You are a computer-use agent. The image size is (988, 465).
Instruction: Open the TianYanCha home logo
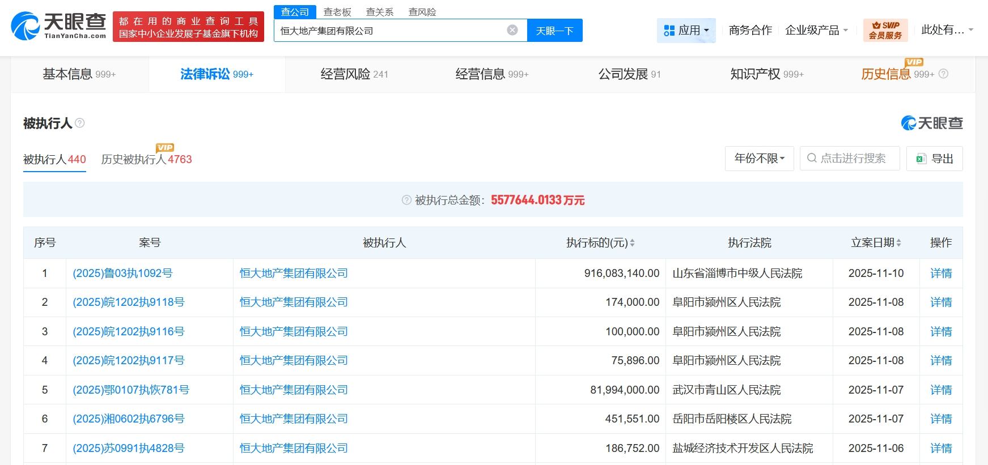pos(59,26)
